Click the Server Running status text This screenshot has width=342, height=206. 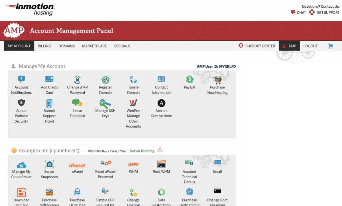142,151
